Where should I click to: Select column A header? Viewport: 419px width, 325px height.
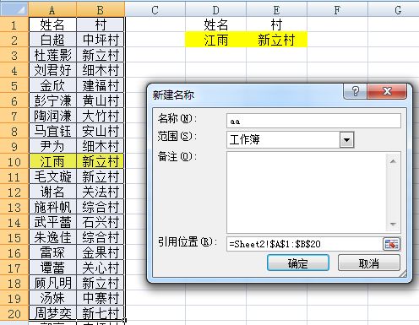pos(52,10)
